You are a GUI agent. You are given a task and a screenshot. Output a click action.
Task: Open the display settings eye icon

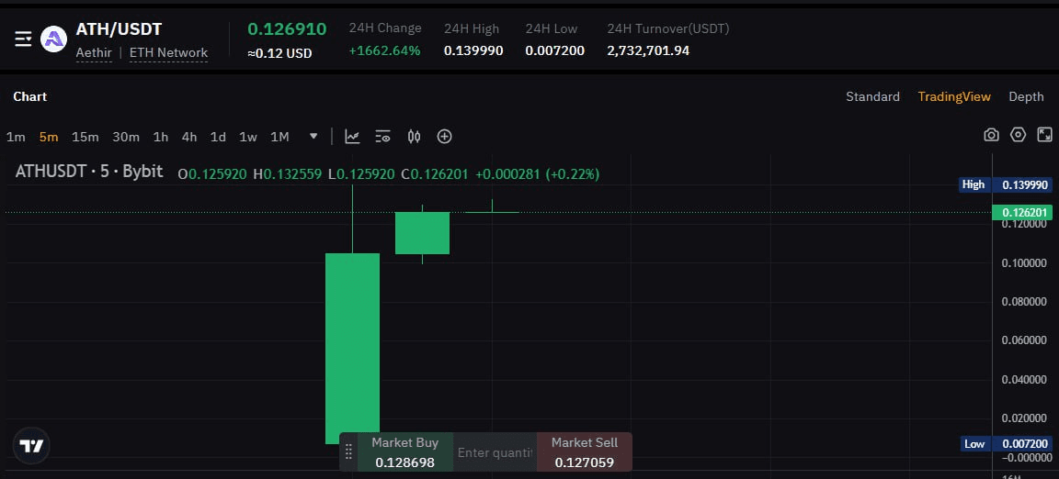pyautogui.click(x=383, y=137)
